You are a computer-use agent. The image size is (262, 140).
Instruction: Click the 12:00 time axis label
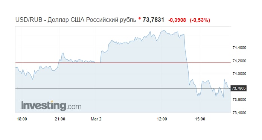[162, 119]
